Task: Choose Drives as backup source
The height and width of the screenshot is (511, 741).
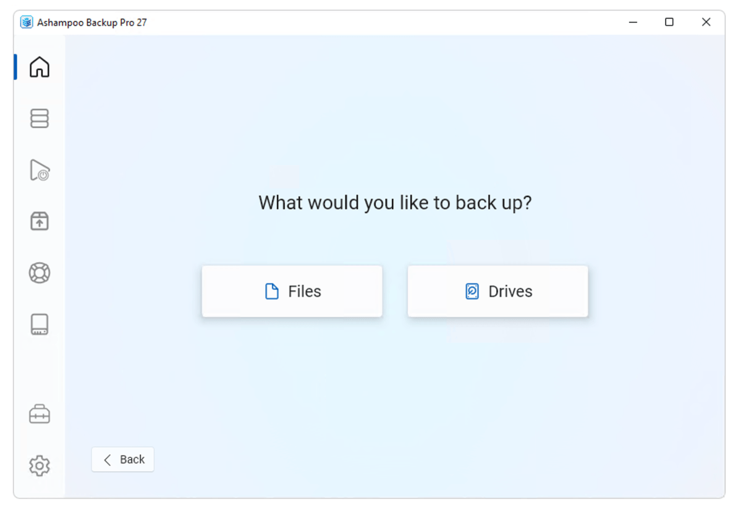Action: tap(498, 292)
